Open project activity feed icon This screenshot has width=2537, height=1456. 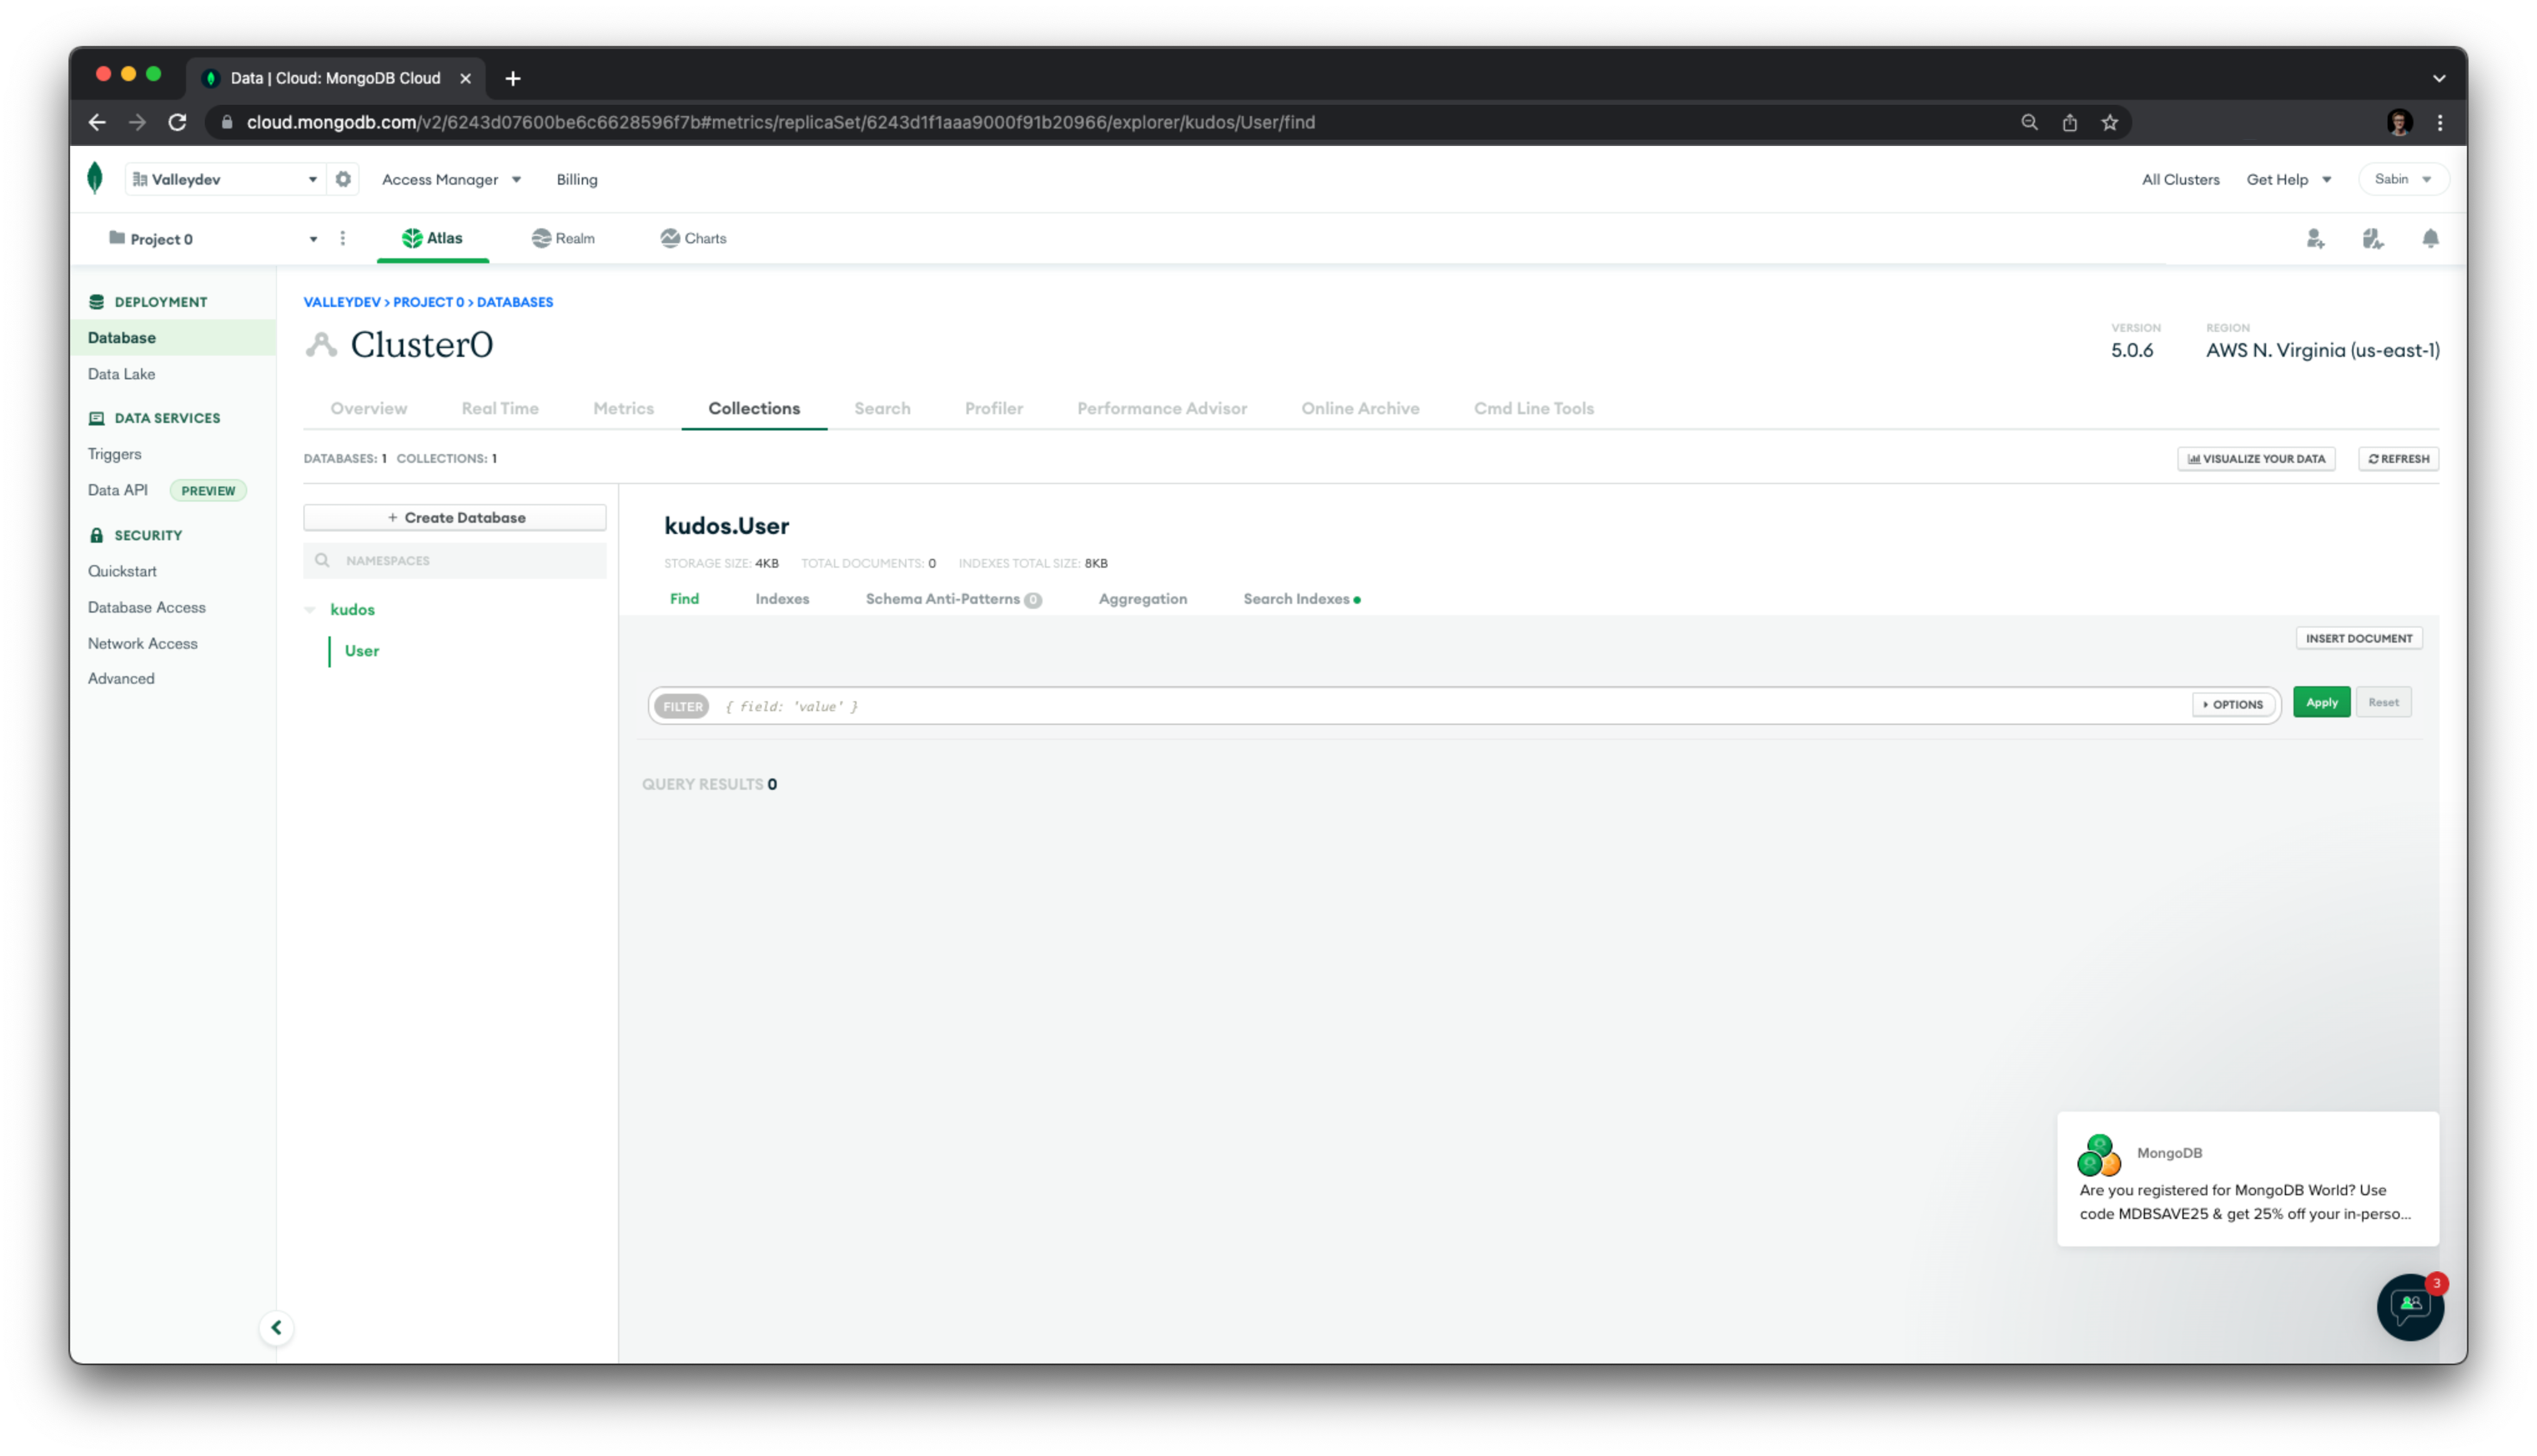[x=2372, y=238]
